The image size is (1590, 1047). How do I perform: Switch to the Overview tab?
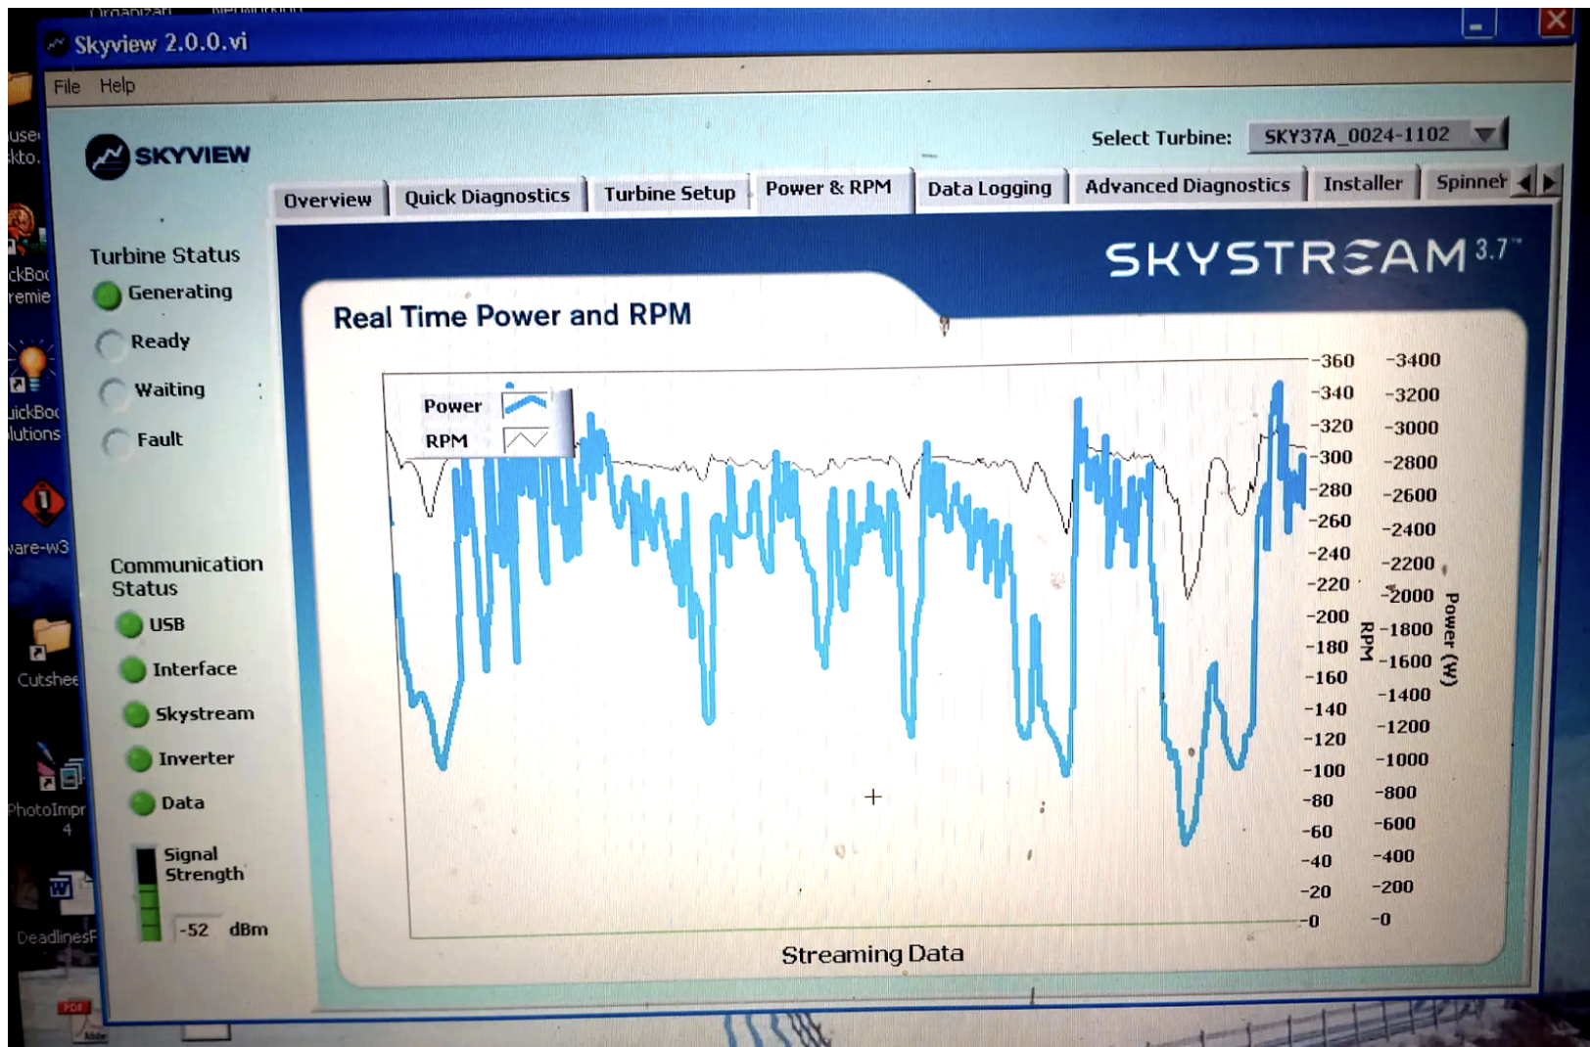pos(328,200)
